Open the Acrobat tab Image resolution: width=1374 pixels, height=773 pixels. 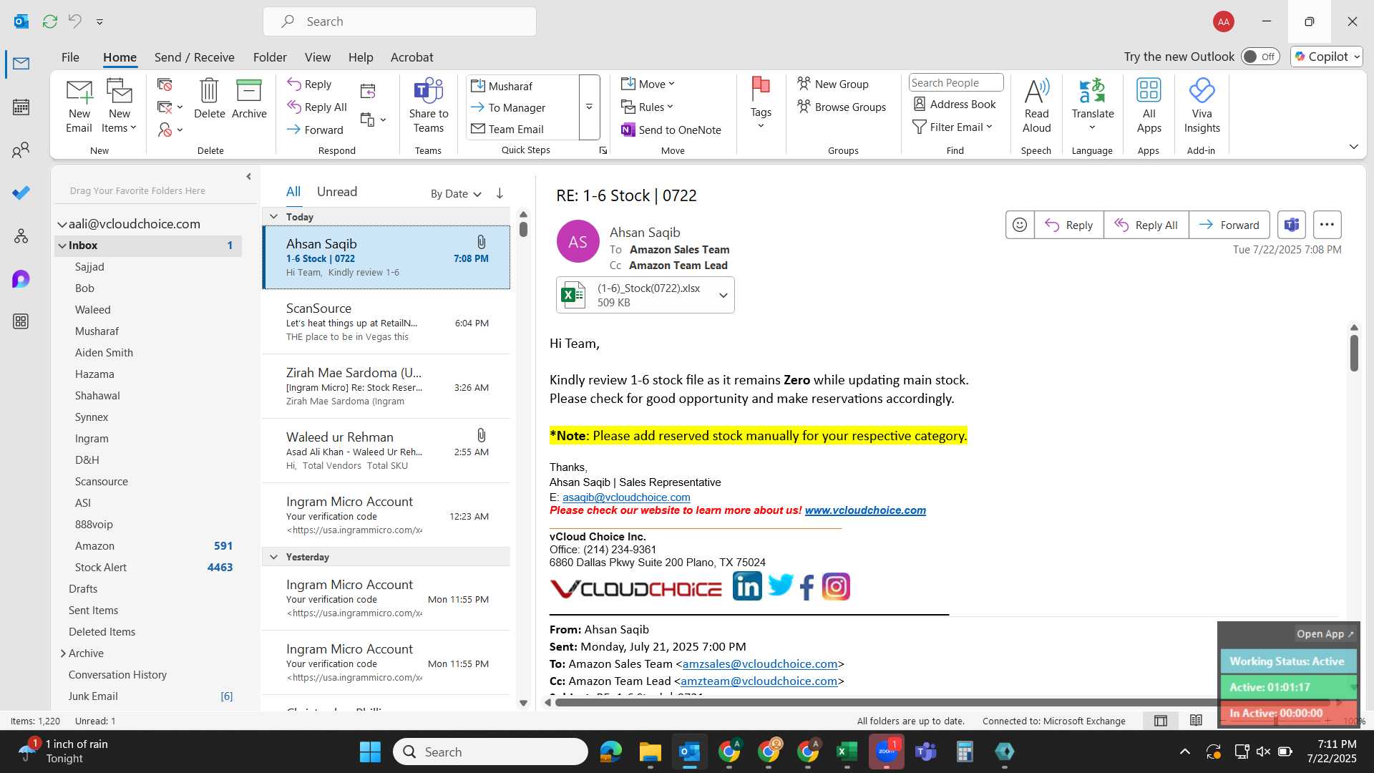[x=411, y=57]
